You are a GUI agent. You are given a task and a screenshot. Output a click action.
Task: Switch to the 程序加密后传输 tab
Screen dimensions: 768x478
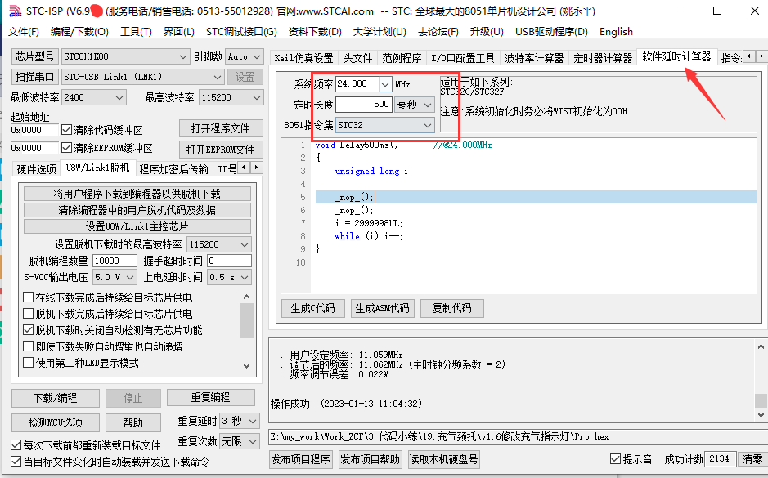pyautogui.click(x=174, y=169)
